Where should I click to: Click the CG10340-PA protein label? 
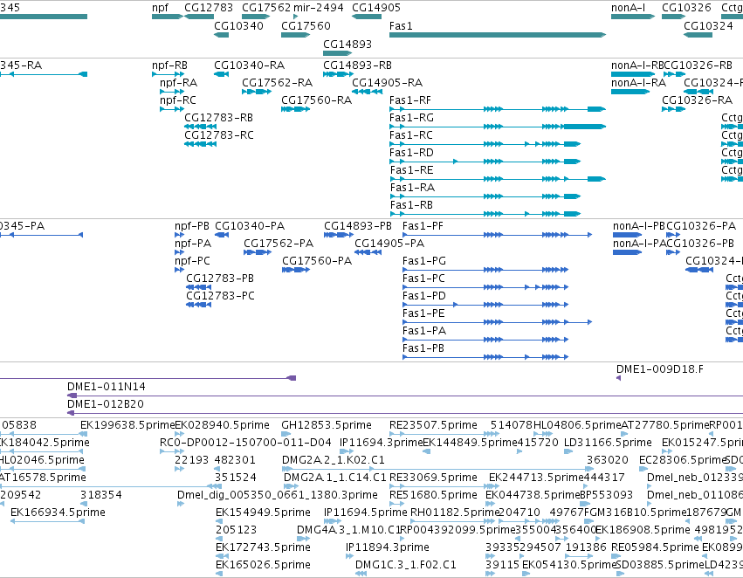(x=250, y=226)
